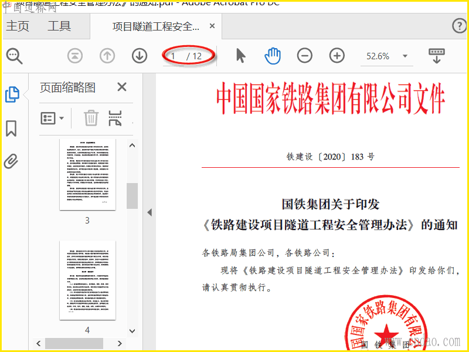This screenshot has width=469, height=352.
Task: Click the document number 铁建设〔2020〕183号
Action: [331, 157]
